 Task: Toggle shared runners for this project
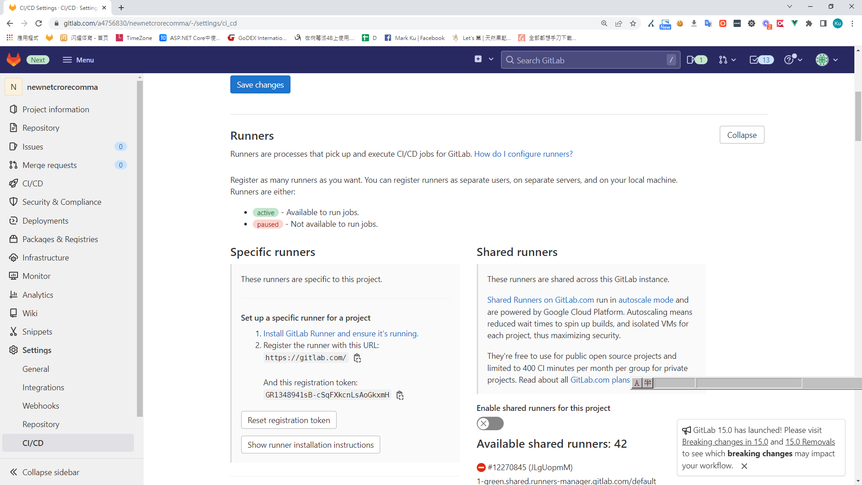(490, 423)
